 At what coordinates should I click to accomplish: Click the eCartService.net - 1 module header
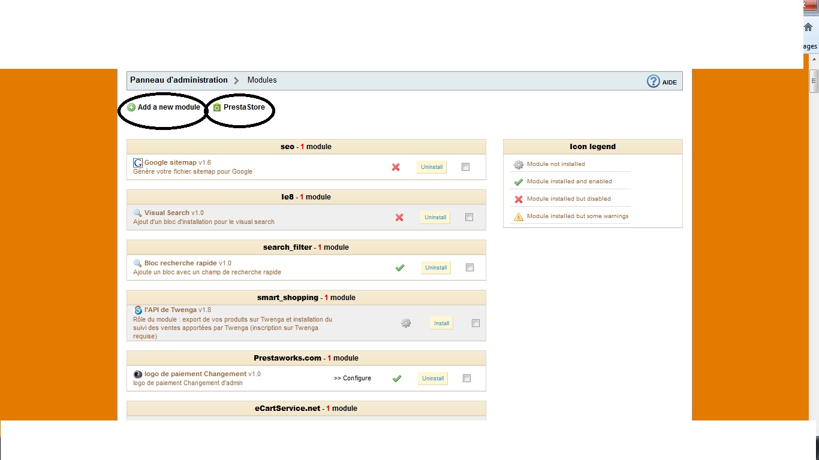(306, 408)
